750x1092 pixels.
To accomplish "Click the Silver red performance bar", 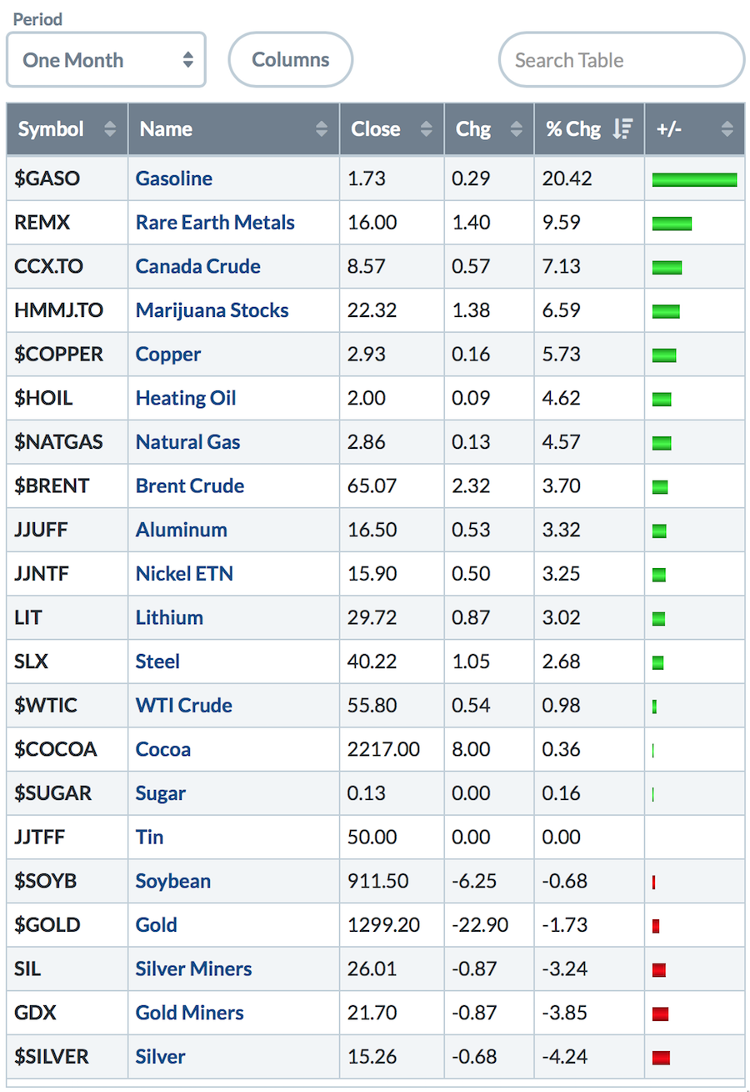I will 662,1058.
